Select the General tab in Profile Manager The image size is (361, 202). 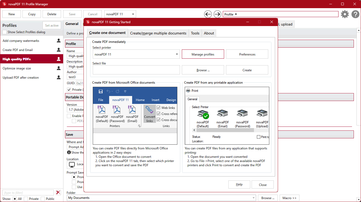72,24
